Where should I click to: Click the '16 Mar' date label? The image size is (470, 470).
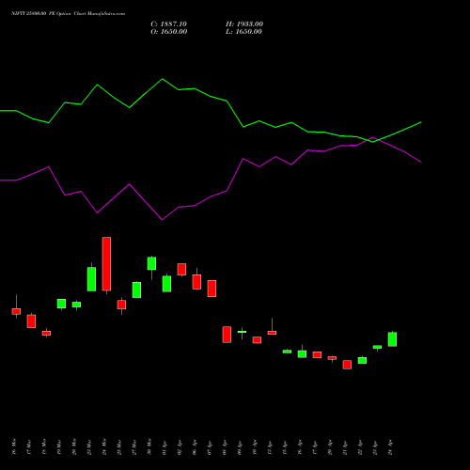(x=14, y=446)
